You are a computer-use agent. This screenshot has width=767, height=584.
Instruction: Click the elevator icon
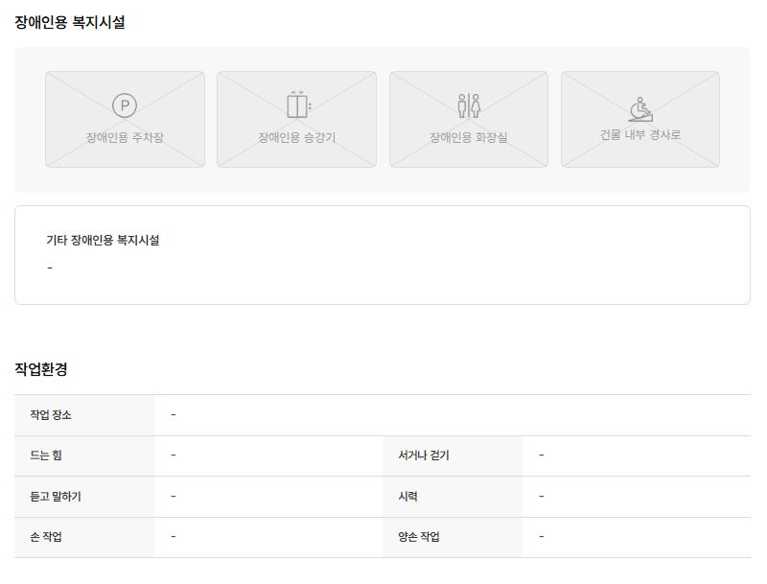pos(299,105)
